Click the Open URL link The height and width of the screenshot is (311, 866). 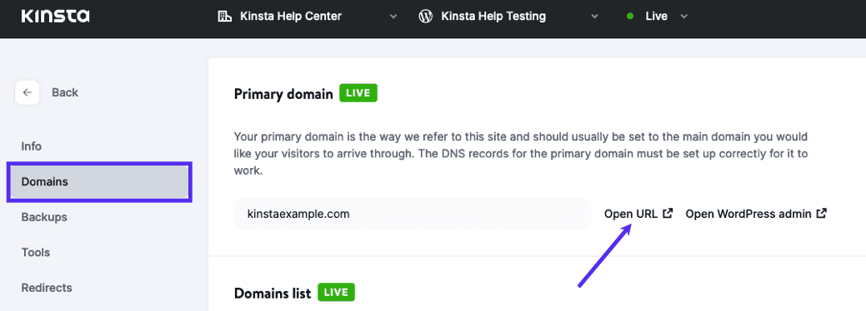(x=638, y=214)
